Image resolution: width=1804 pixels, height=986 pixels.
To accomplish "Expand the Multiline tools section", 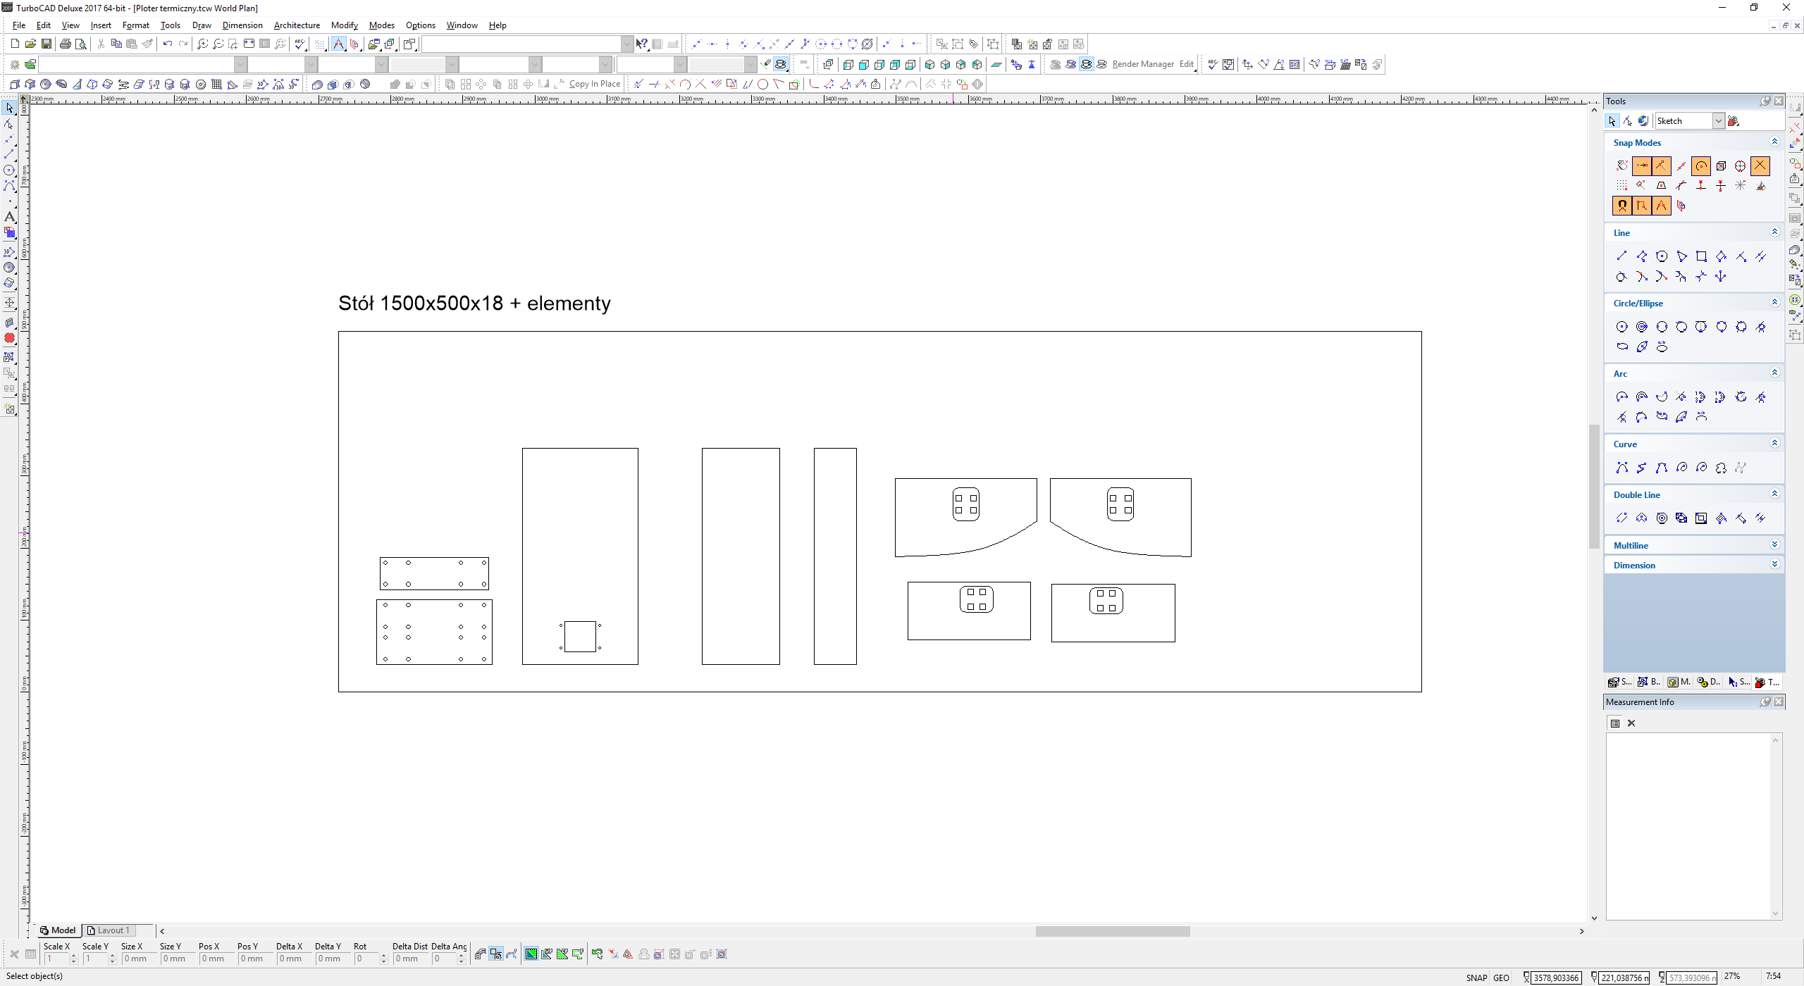I will click(x=1774, y=544).
